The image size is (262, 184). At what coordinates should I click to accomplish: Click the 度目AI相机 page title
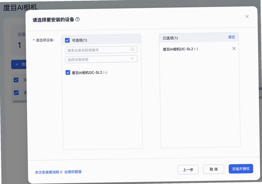(20, 8)
